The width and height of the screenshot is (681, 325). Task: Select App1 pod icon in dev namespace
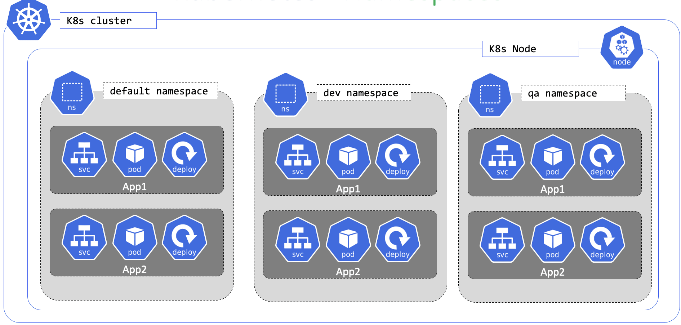point(348,157)
